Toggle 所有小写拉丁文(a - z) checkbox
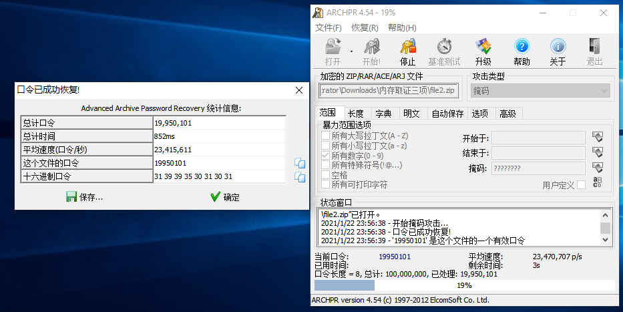The image size is (623, 312). point(325,146)
